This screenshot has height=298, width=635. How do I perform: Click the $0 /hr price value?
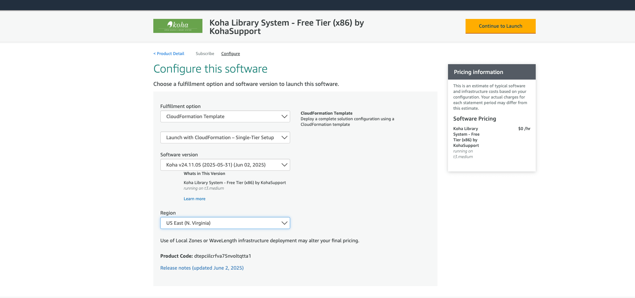tap(524, 129)
